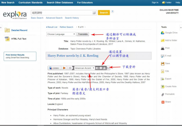Screen dimensions: 182x126
Task: Open the Choose Language dropdown
Action: (x=61, y=34)
